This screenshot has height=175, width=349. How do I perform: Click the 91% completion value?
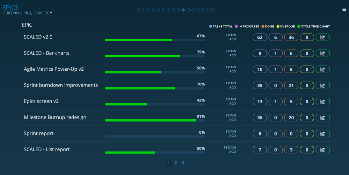click(201, 116)
